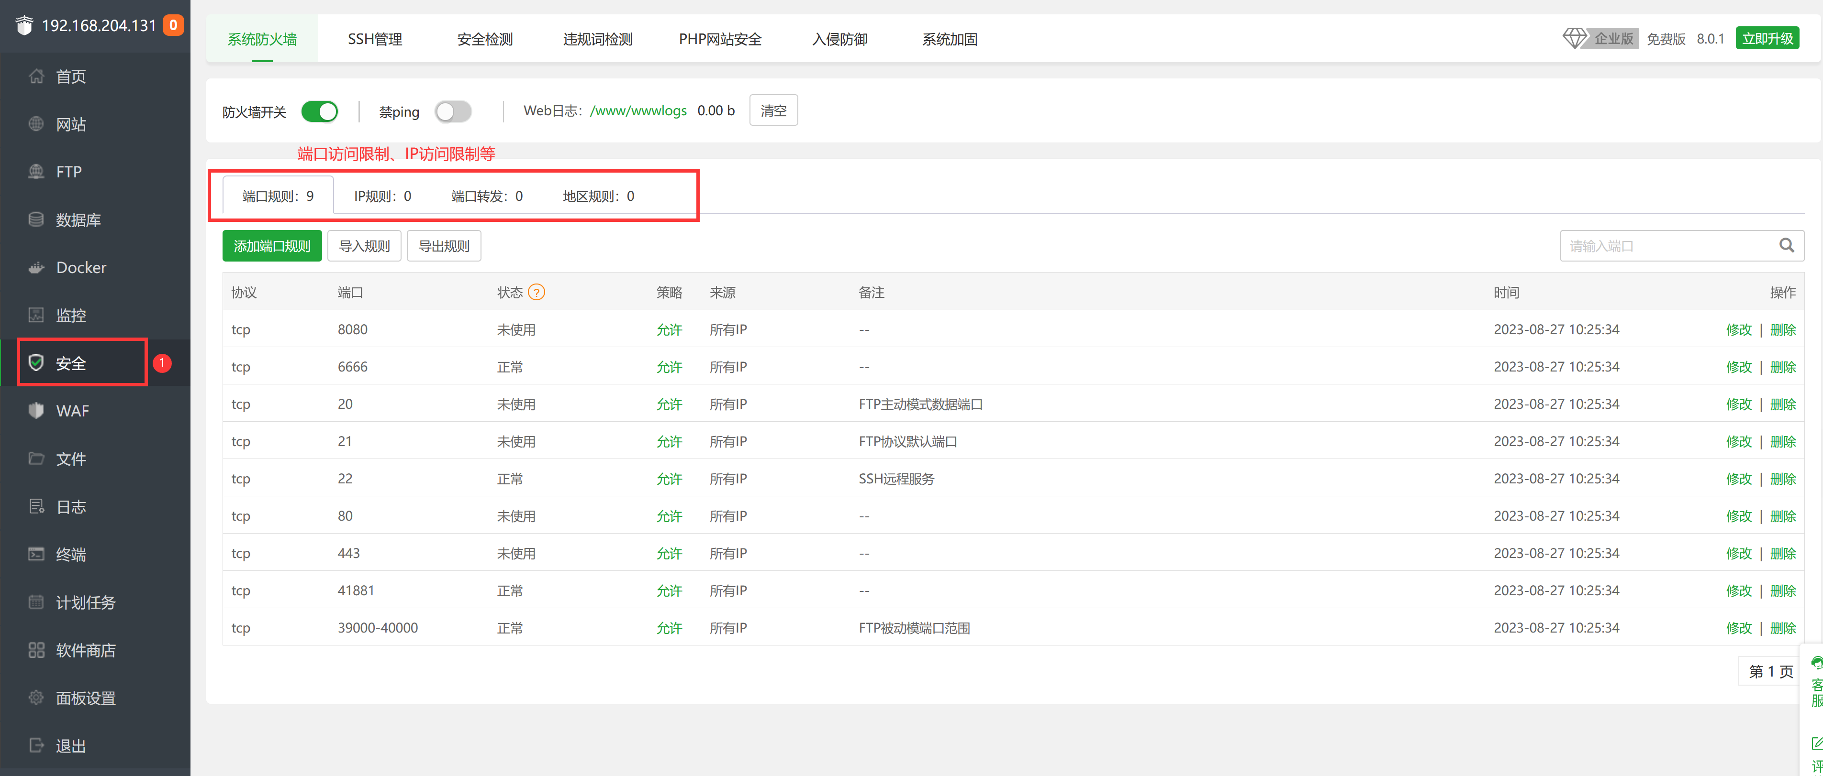Click 删除 for port 8080 rule

pos(1782,330)
